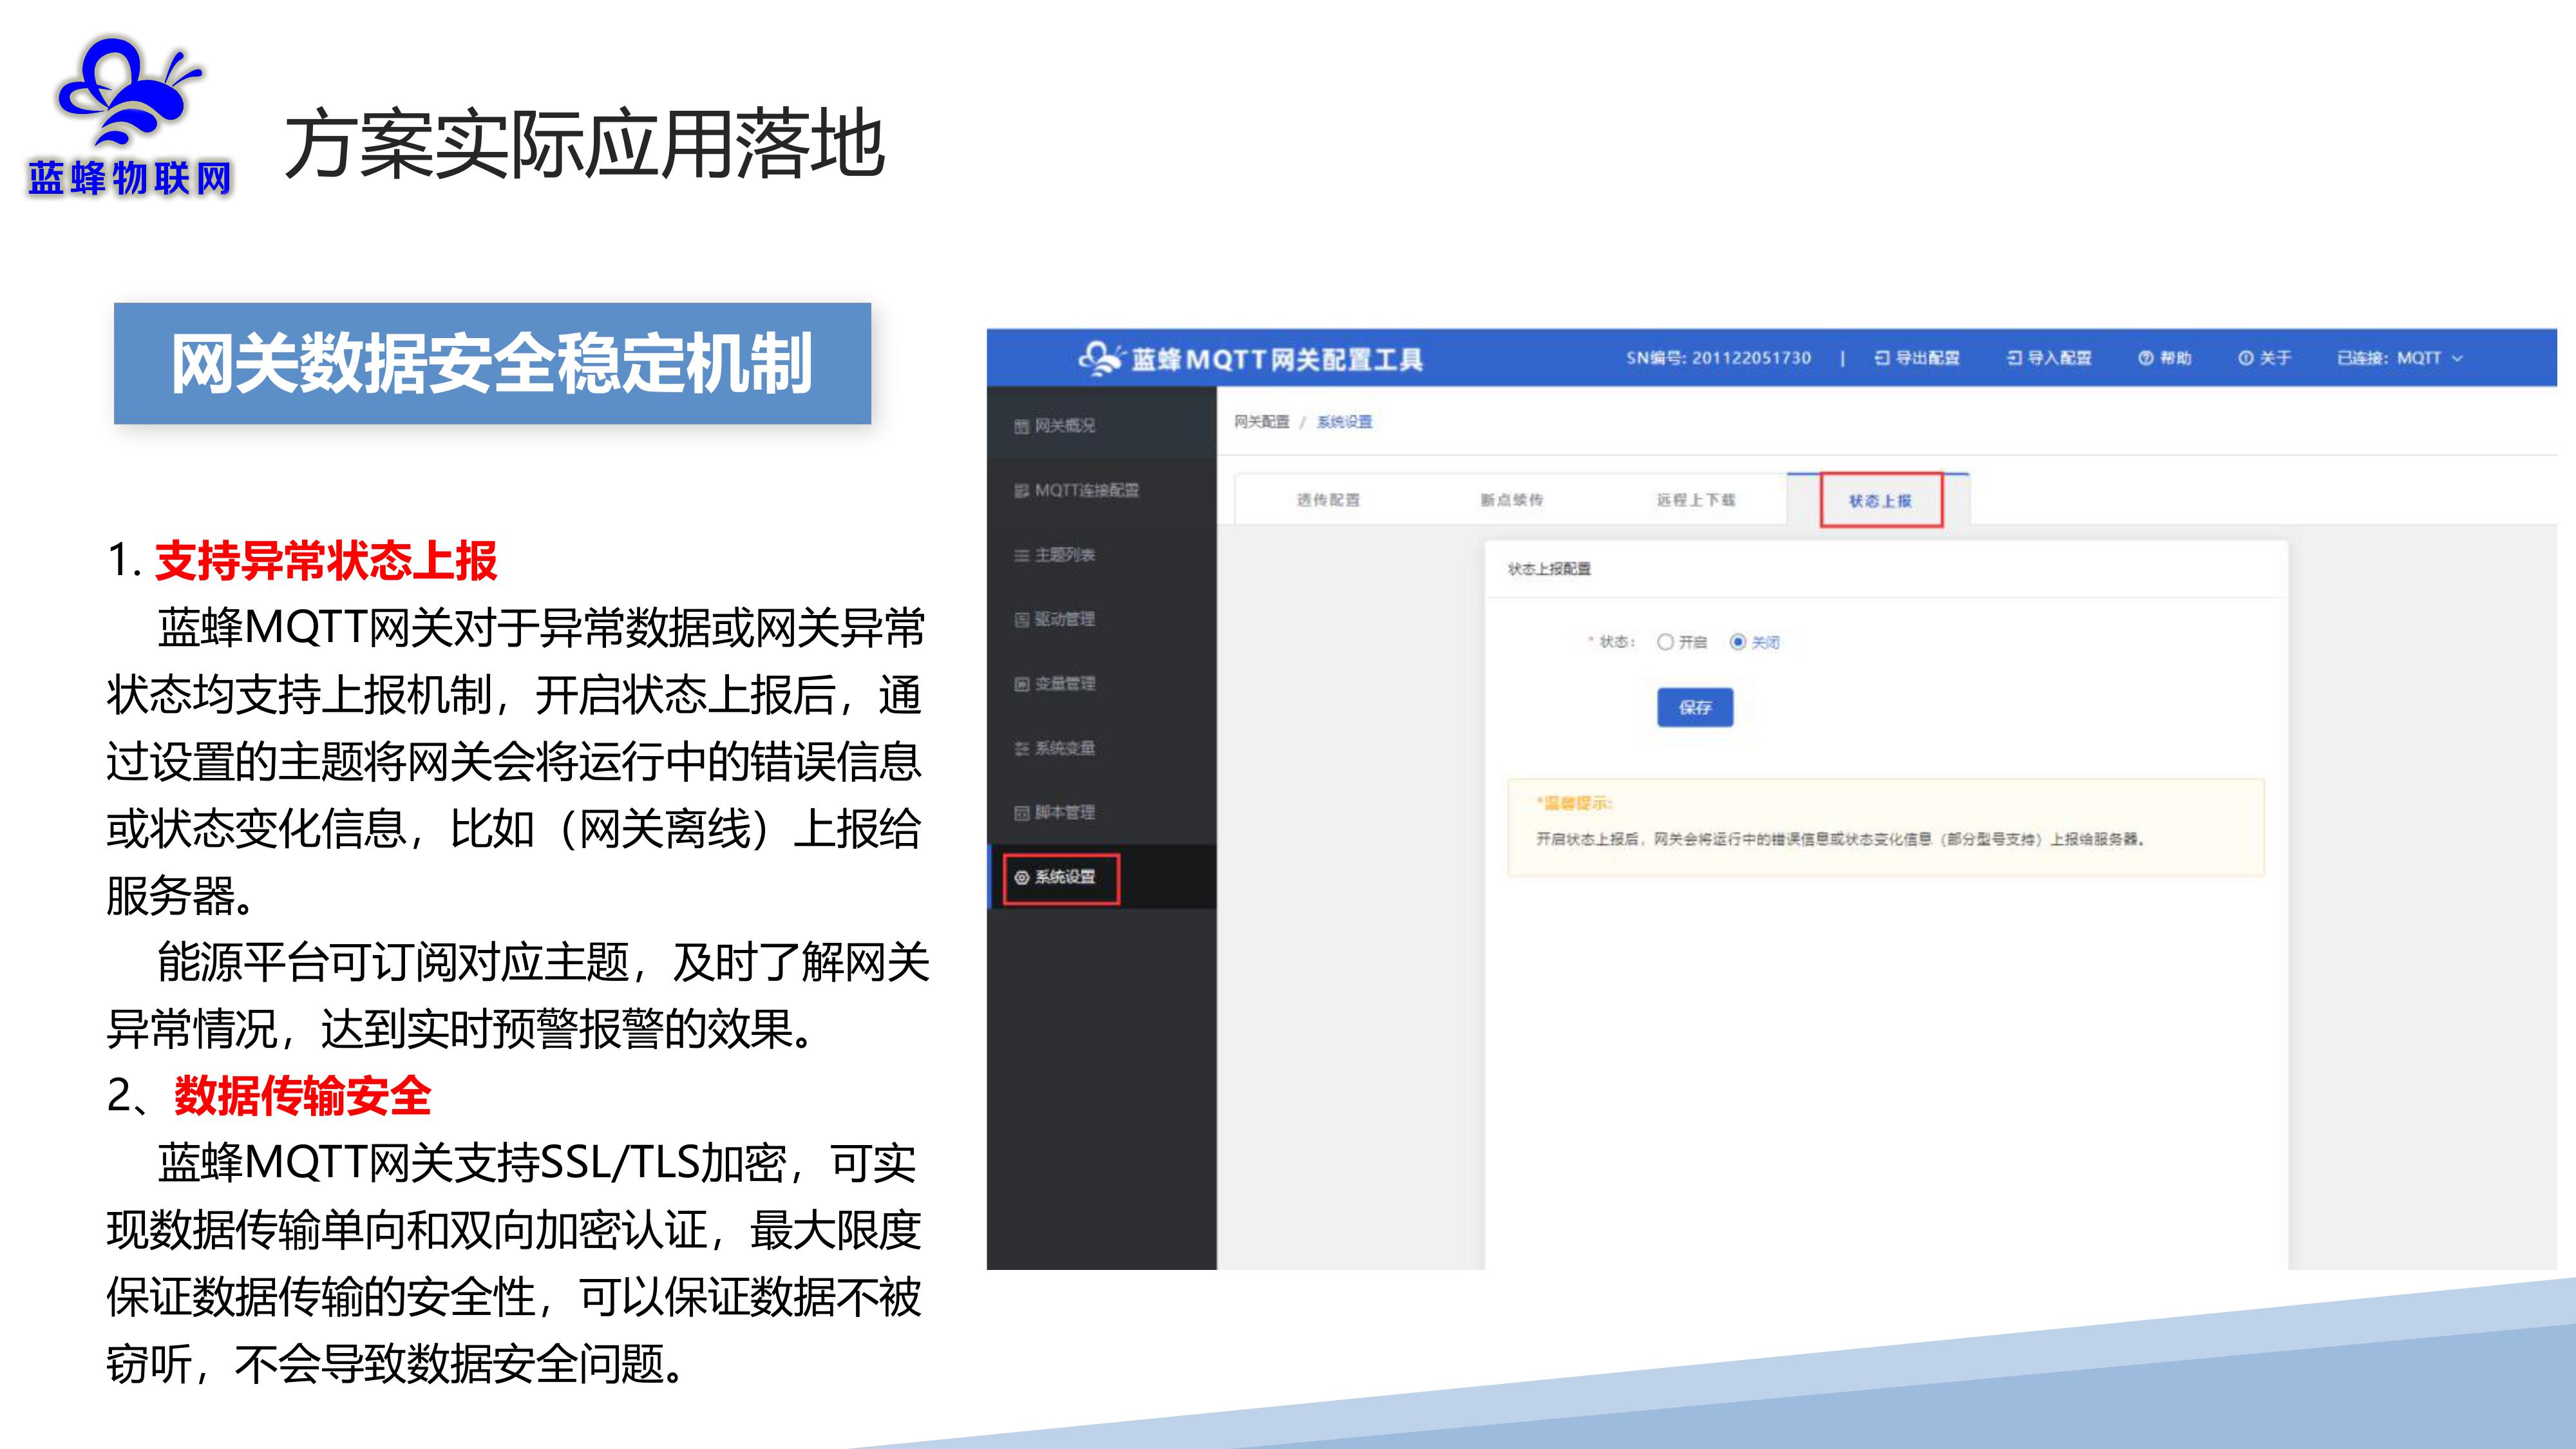Select the 开启 radio button
Viewport: 2576px width, 1449px height.
pyautogui.click(x=1665, y=642)
